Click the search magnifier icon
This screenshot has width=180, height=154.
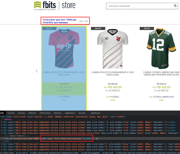click(175, 6)
